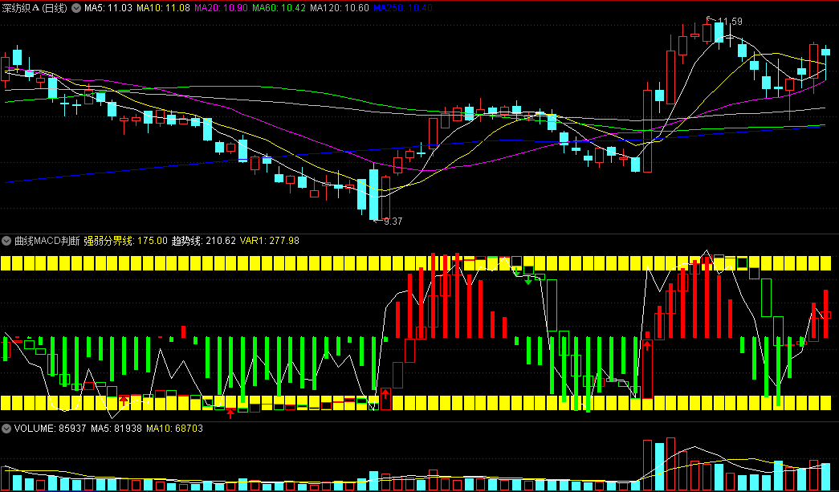Open the VOLUME panel dropdown arrow
The image size is (839, 492).
pyautogui.click(x=6, y=429)
